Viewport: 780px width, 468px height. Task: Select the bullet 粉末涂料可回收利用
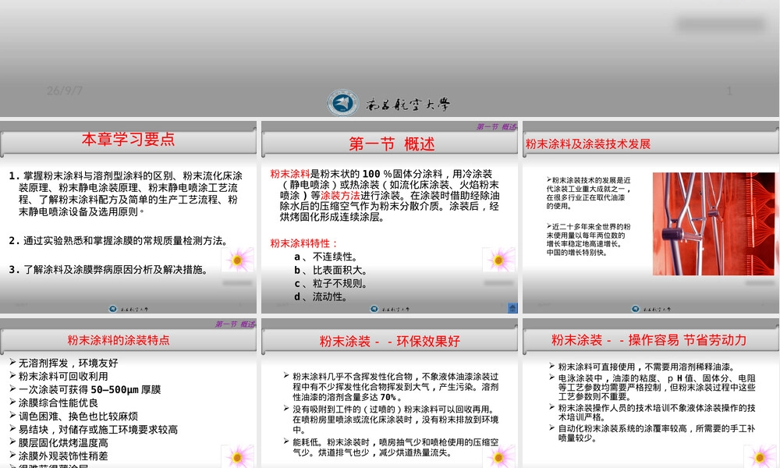58,377
